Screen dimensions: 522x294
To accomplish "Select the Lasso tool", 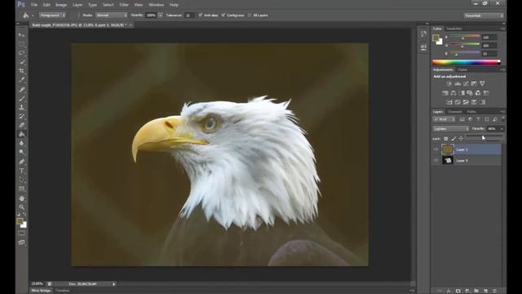I will 22,53.
